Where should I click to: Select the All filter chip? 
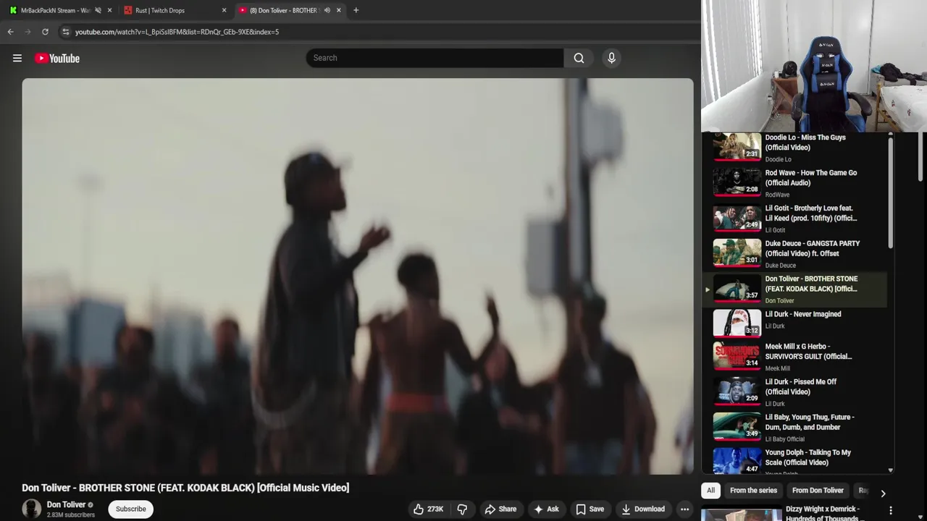click(710, 491)
